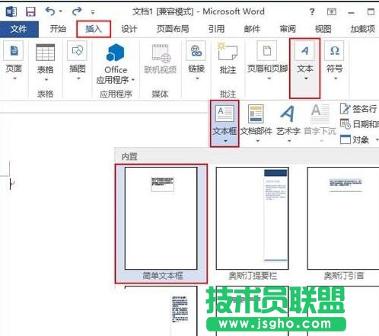Screen dimensions: 379x336
Task: Open 文档部件 (Quick Parts) menu
Action: click(x=256, y=123)
